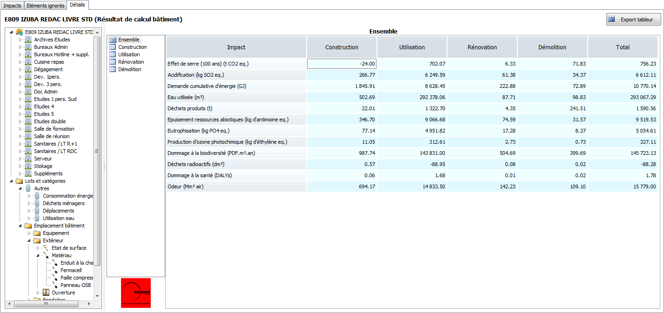Collapse the Extérieur folder node

tap(29, 240)
